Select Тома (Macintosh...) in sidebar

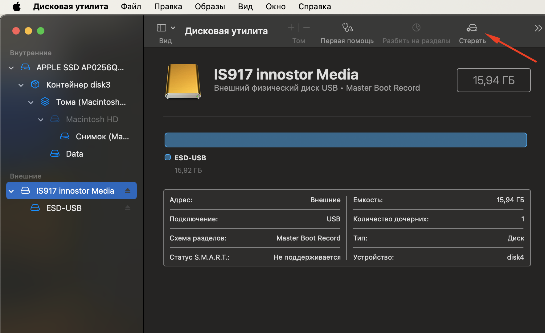[x=72, y=102]
